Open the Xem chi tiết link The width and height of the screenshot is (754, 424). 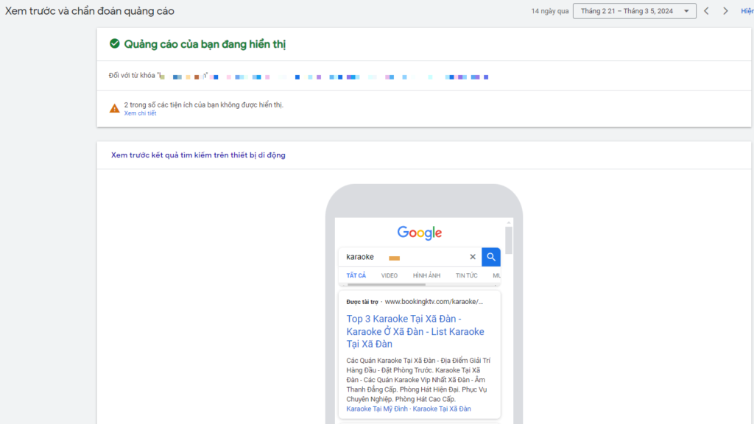(140, 113)
